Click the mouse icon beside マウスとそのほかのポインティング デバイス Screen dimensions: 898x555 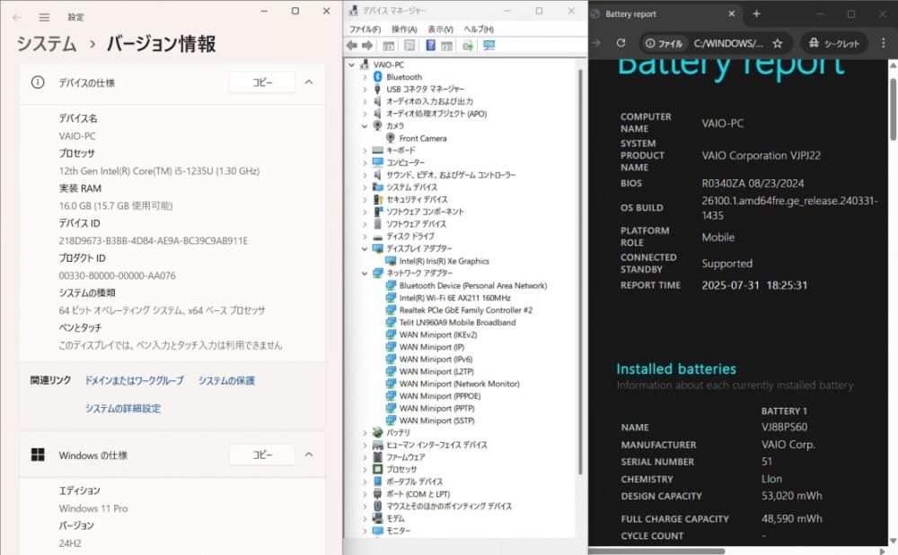[377, 506]
